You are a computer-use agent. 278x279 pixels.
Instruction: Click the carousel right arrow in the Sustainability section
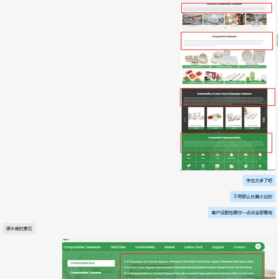[263, 120]
